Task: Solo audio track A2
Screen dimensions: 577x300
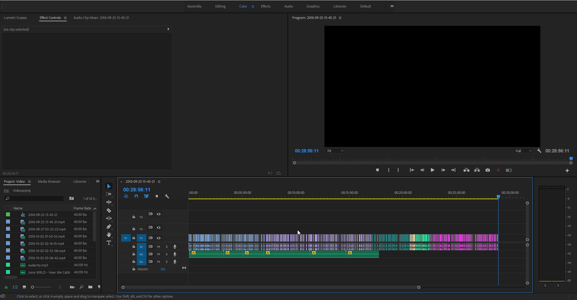Action: (x=167, y=254)
